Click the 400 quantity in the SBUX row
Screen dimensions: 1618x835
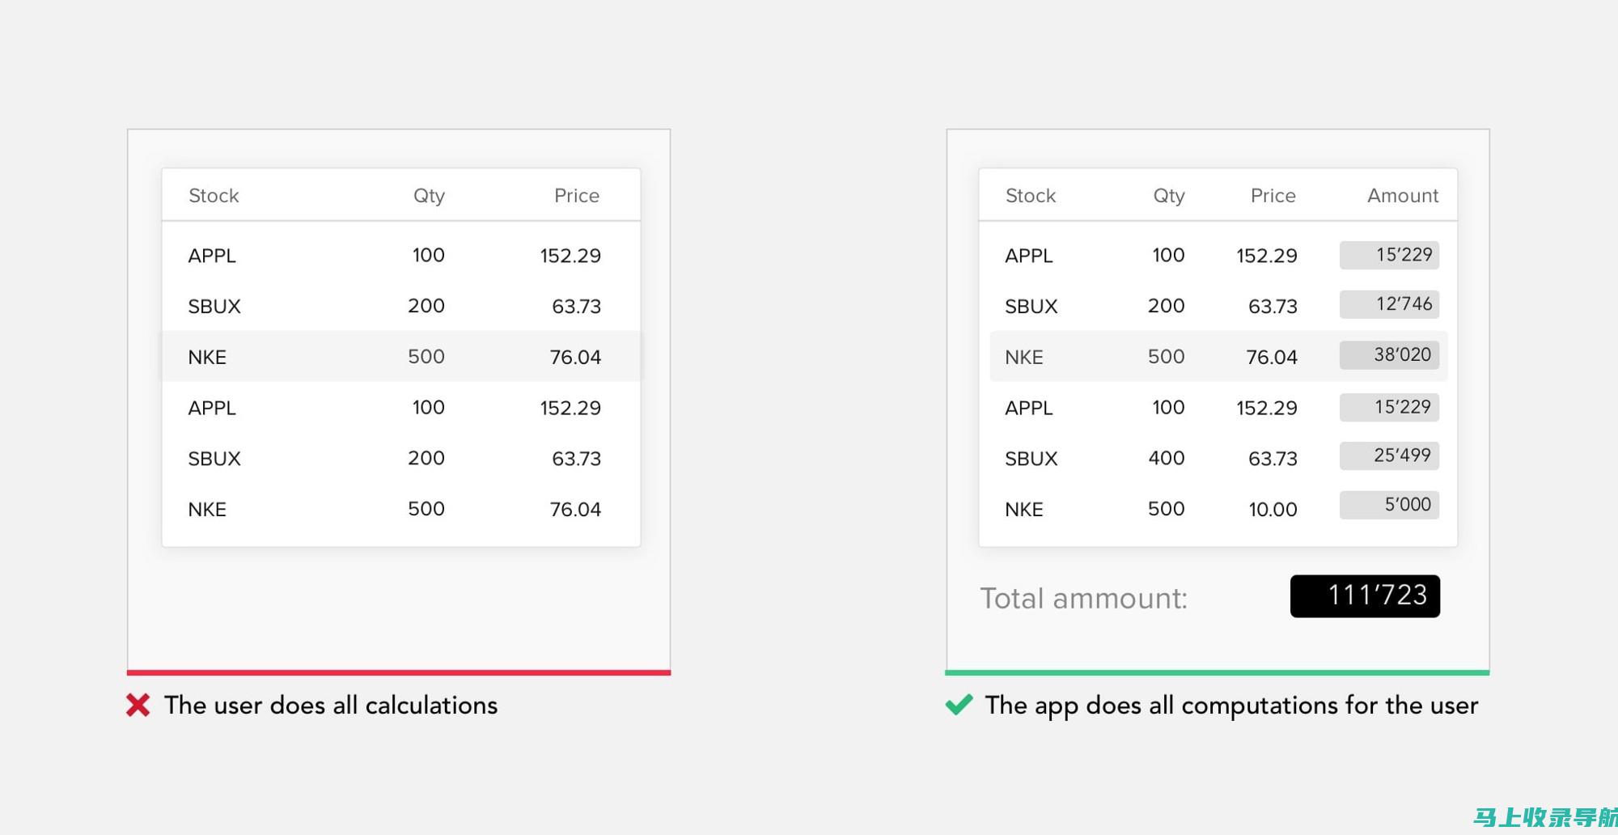tap(1167, 458)
